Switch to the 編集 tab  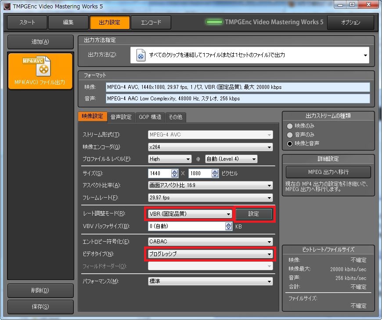pos(68,22)
